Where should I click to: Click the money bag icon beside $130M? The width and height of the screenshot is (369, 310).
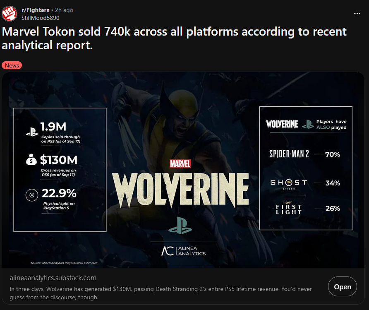click(x=31, y=160)
